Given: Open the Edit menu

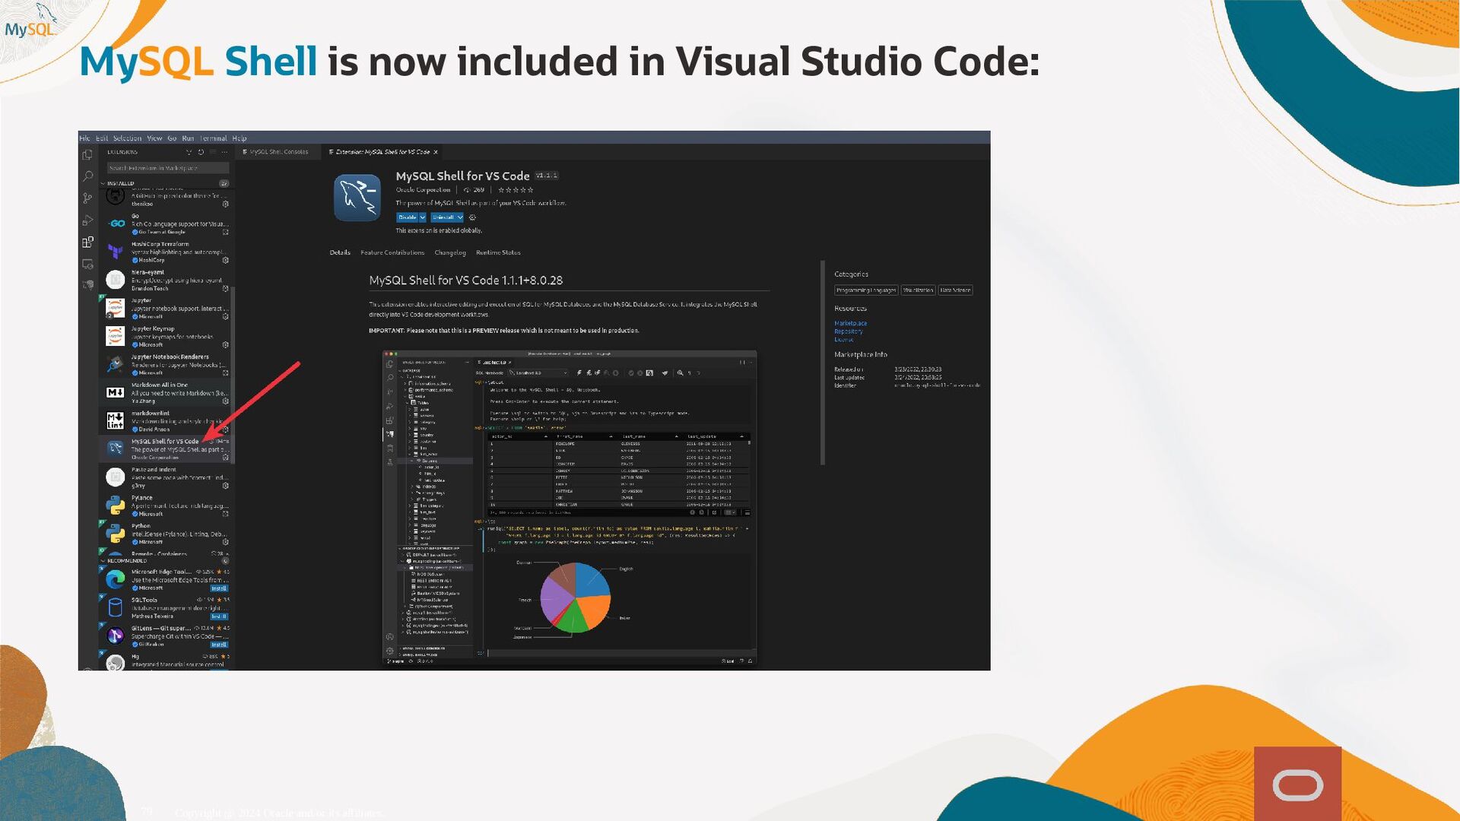Looking at the screenshot, I should 102,138.
